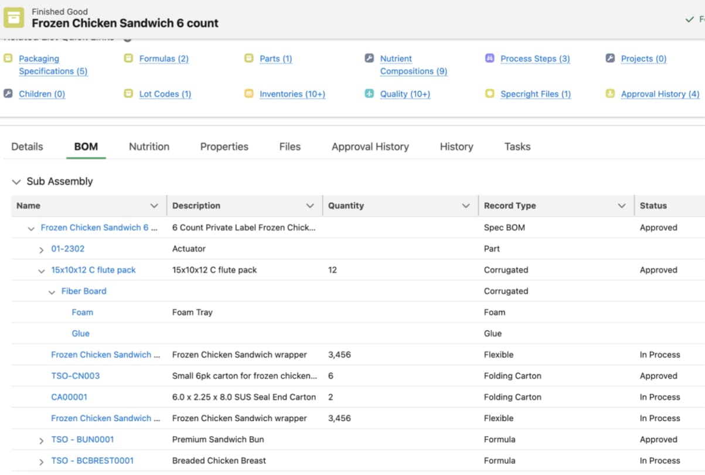Viewport: 705px width, 475px height.
Task: Collapse the Sub Assembly section
Action: point(16,182)
